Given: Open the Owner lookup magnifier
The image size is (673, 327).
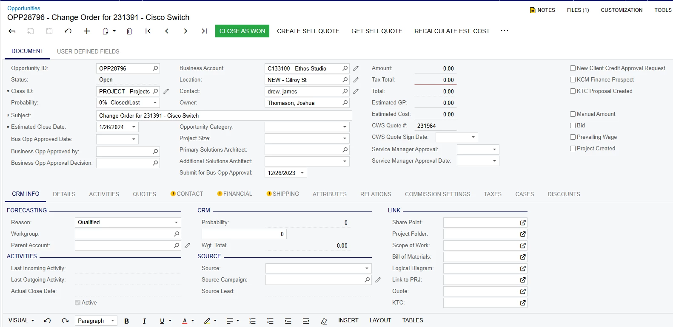Looking at the screenshot, I should click(345, 103).
